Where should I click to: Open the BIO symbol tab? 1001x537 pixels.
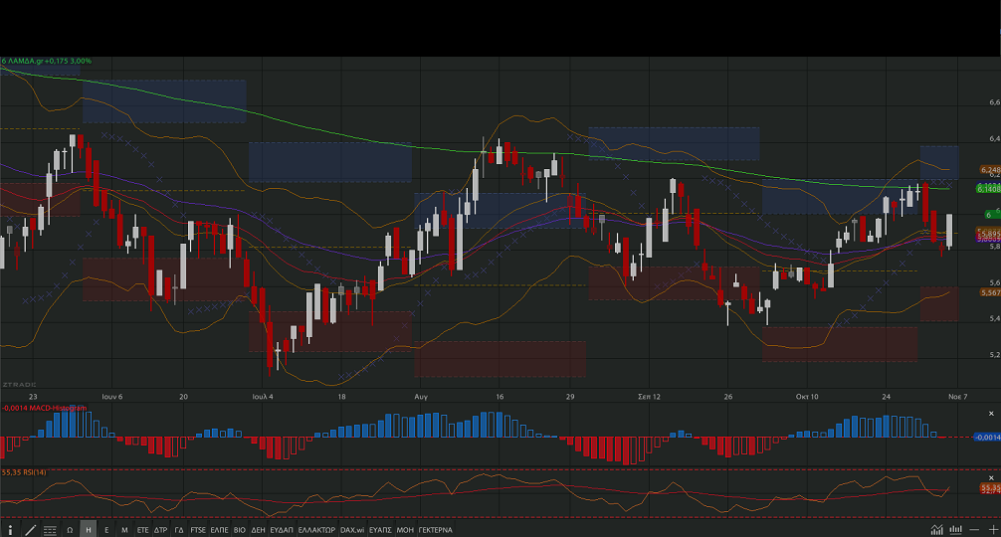pyautogui.click(x=240, y=529)
